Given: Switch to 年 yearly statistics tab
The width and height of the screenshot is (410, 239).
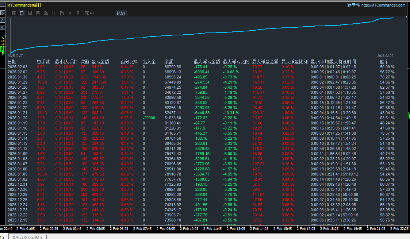Looking at the screenshot, I should click(x=54, y=13).
